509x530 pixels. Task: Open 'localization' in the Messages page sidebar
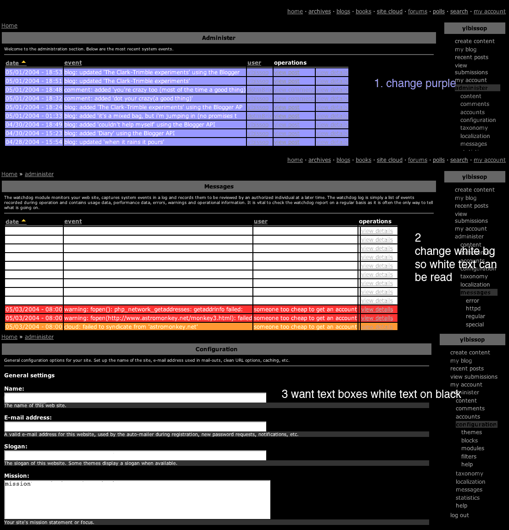click(475, 285)
